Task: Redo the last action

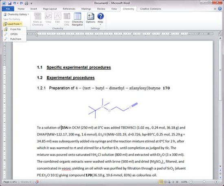Action: click(21, 3)
